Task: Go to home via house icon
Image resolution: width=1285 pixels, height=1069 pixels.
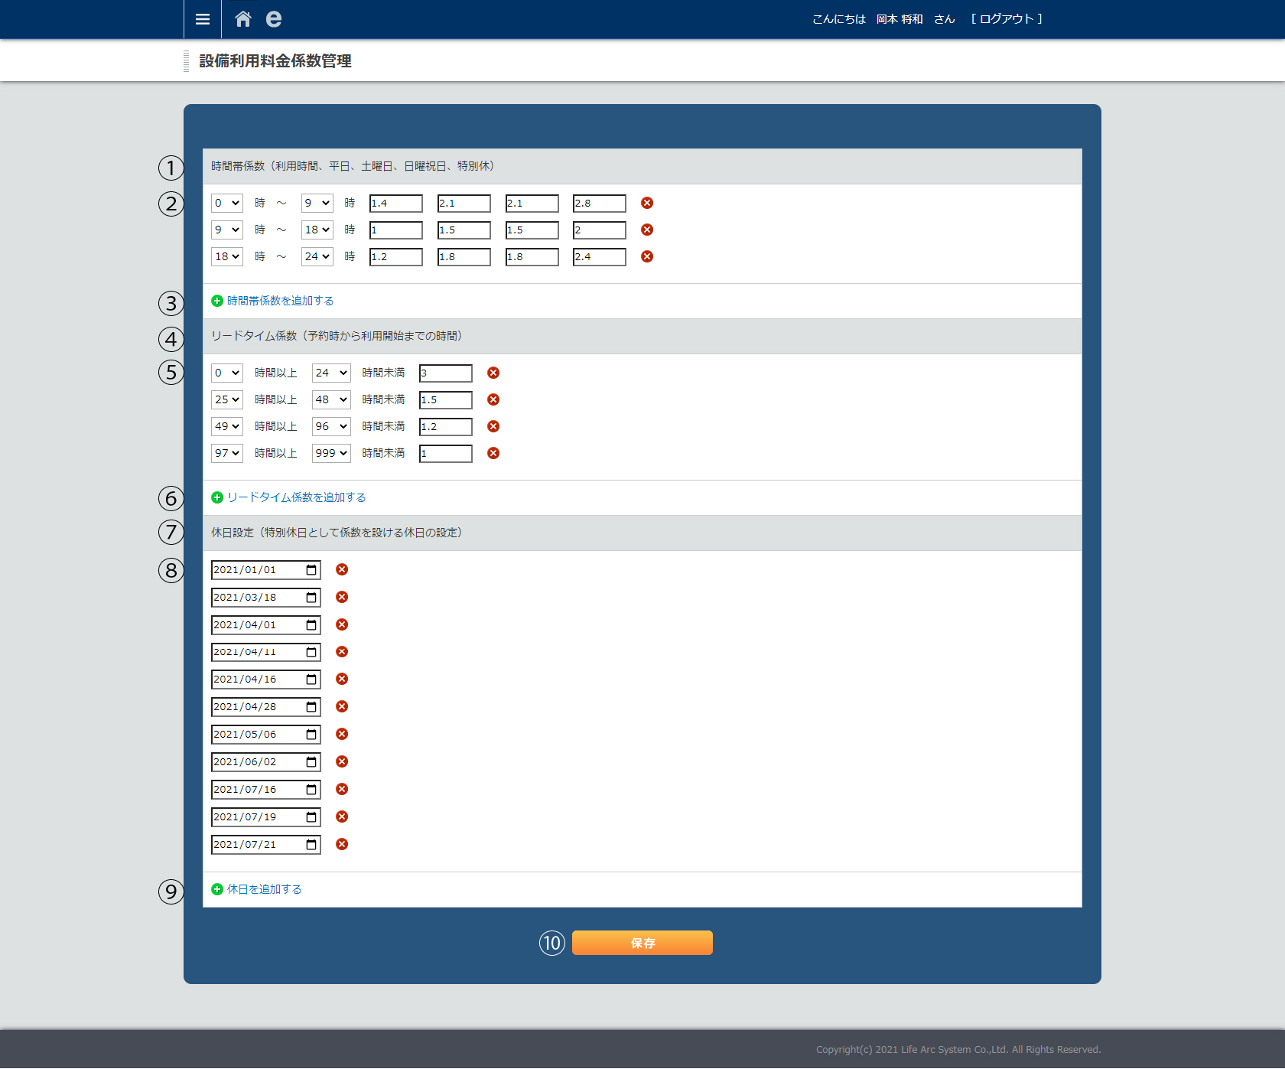Action: [x=242, y=19]
